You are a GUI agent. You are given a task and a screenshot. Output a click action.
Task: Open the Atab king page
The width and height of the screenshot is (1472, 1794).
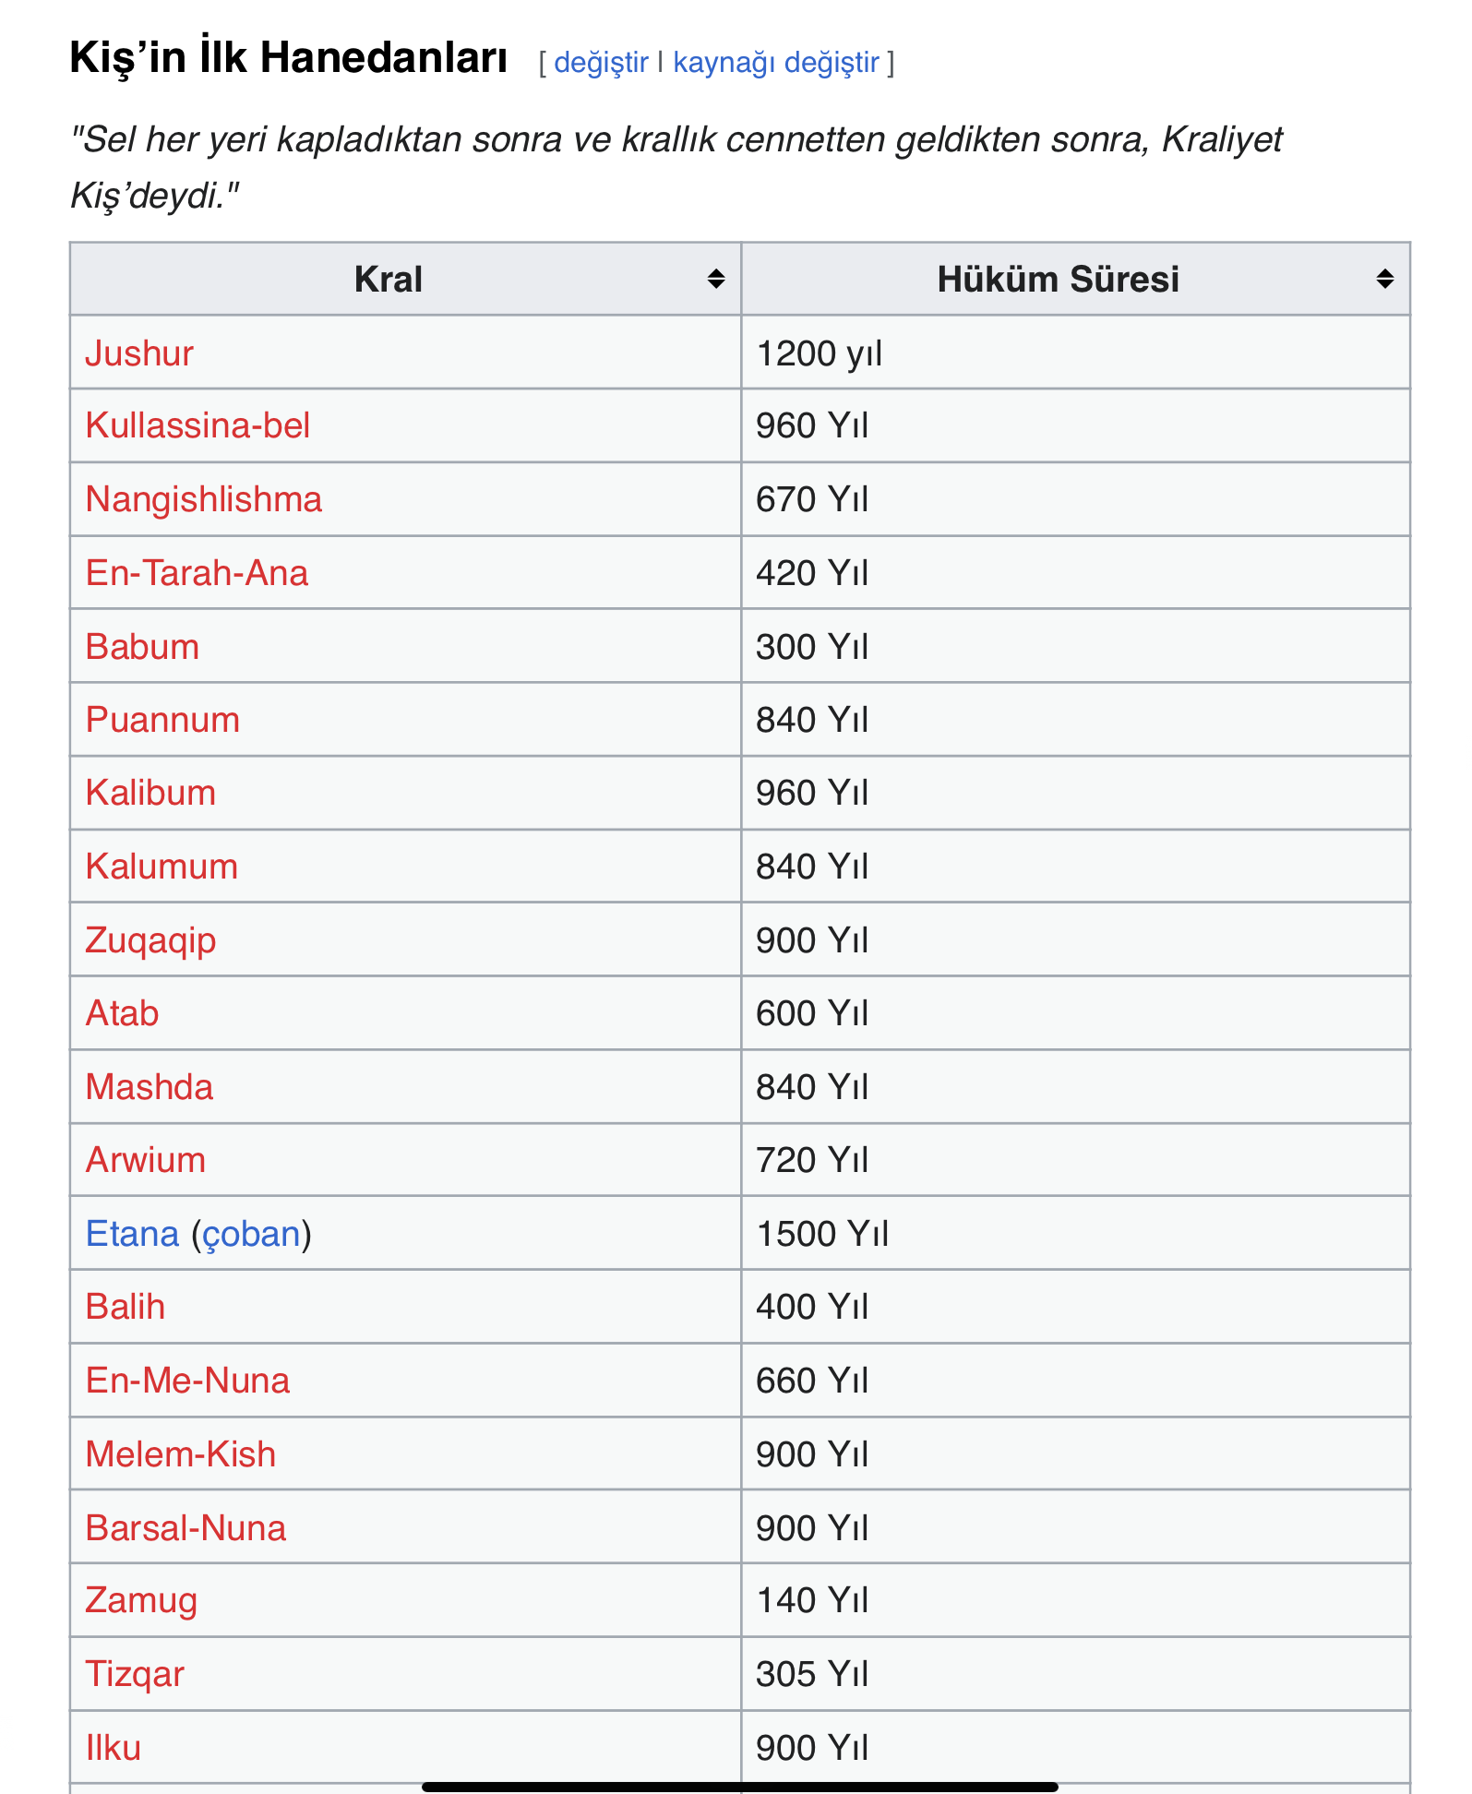[121, 1012]
